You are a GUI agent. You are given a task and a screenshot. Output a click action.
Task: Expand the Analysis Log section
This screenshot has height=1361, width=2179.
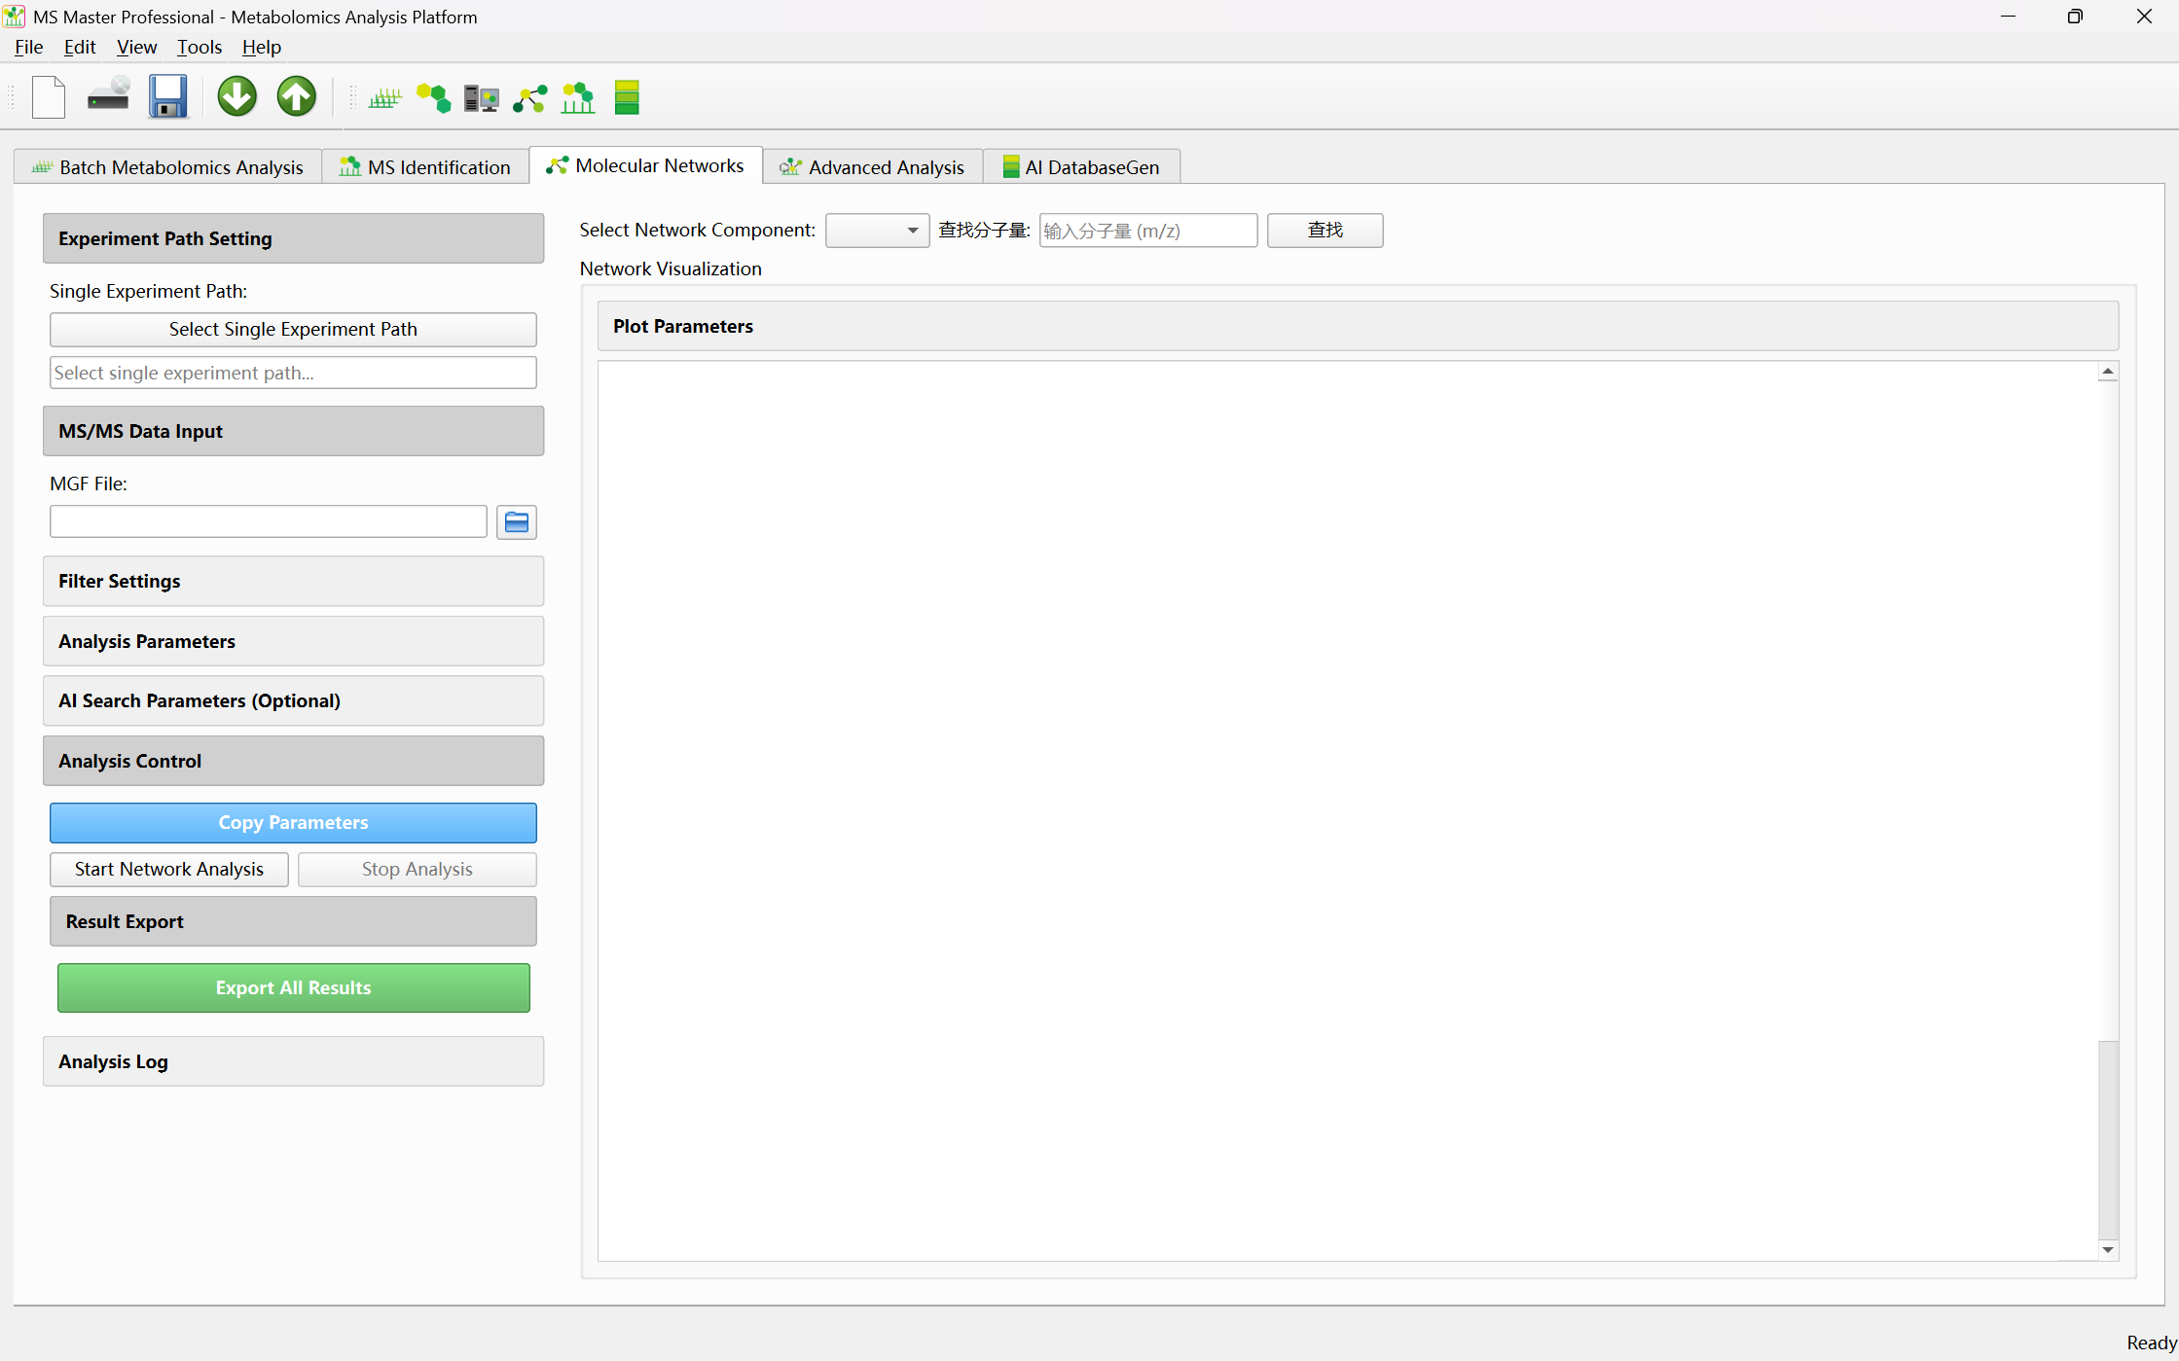[x=293, y=1061]
